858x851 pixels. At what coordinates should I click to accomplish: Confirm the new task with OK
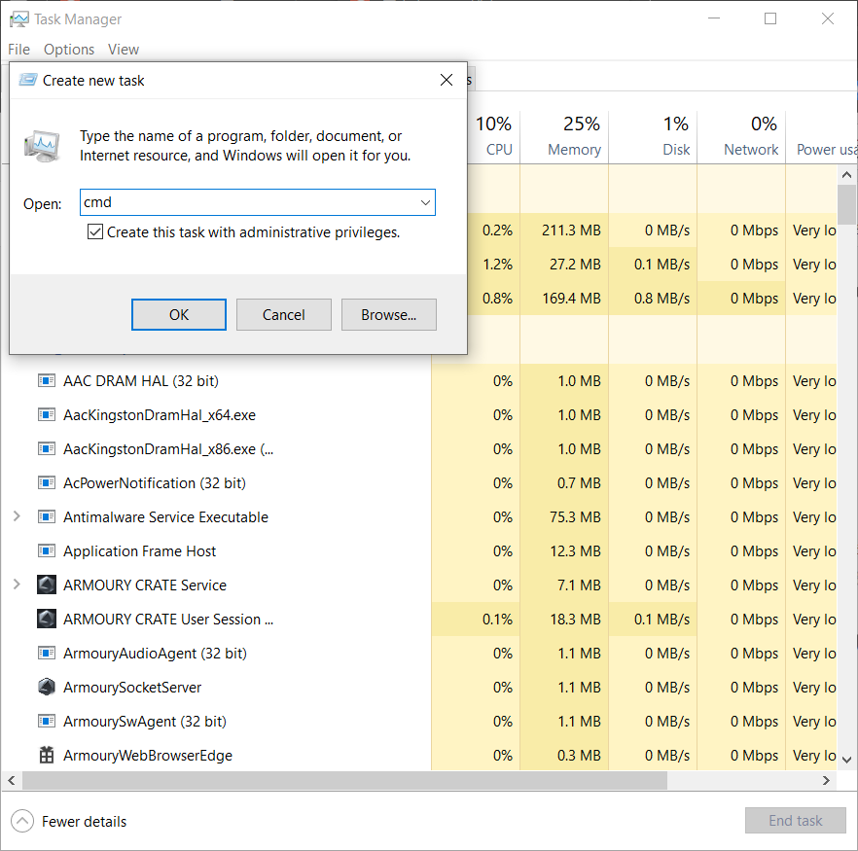pos(179,314)
